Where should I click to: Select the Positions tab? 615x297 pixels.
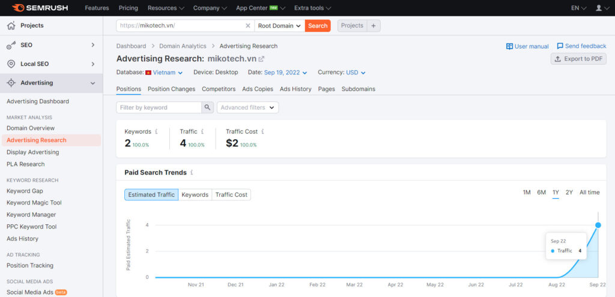click(129, 89)
